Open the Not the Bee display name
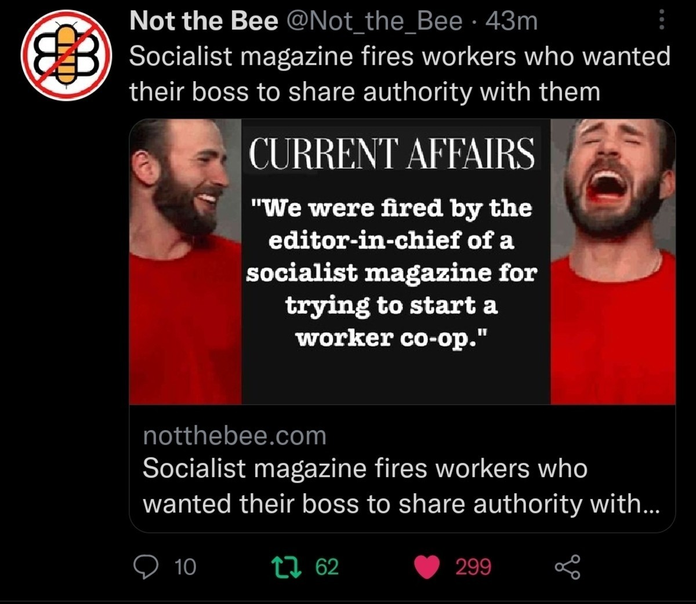This screenshot has height=604, width=696. click(x=204, y=21)
